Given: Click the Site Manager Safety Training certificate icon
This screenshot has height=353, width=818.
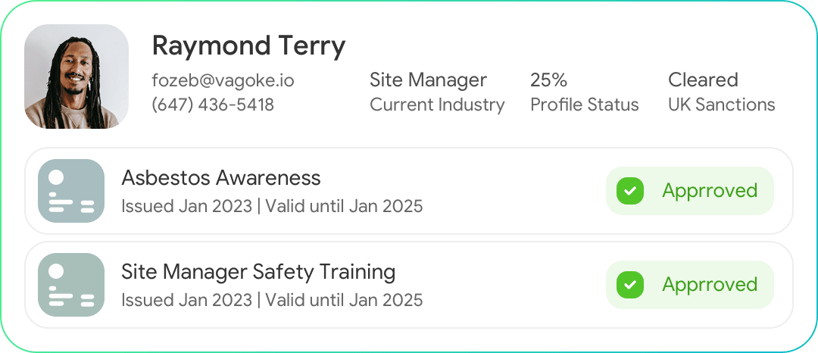Looking at the screenshot, I should tap(71, 285).
